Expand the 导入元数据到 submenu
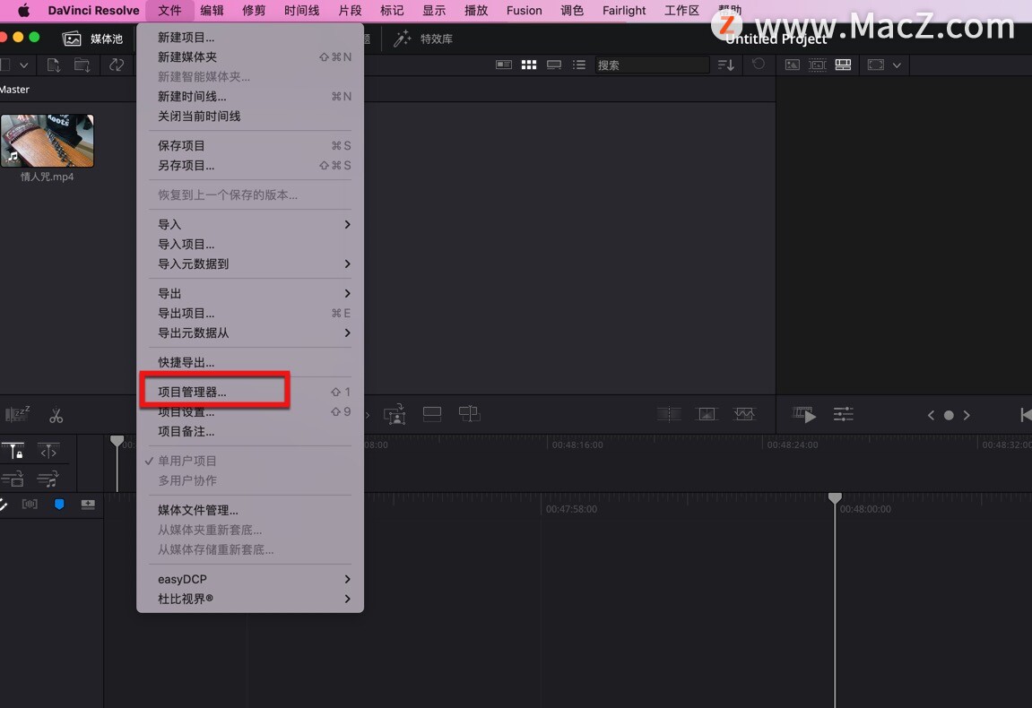Screen dimensions: 1032x708 coord(250,263)
